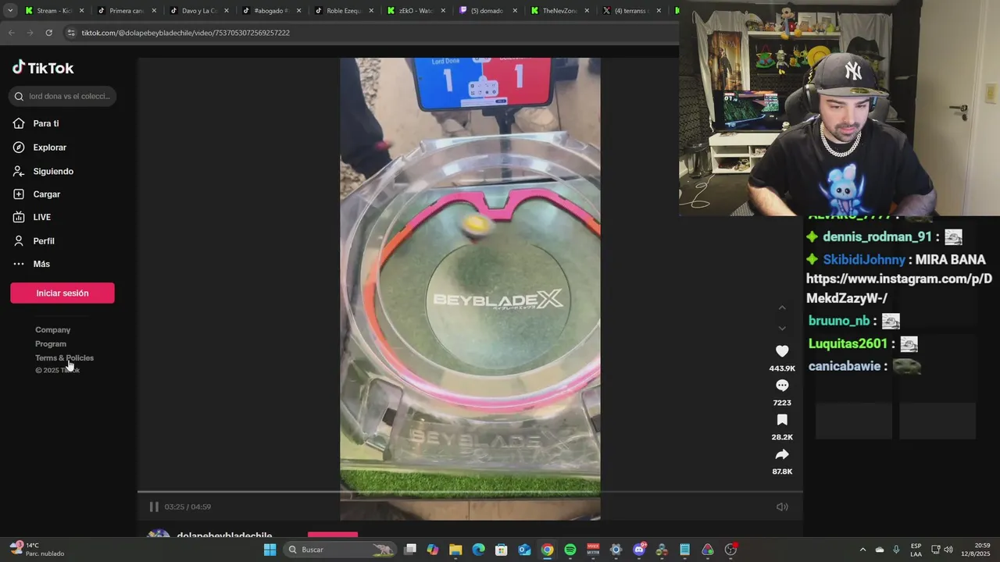Toggle video volume speaker icon
Image resolution: width=1000 pixels, height=562 pixels.
pyautogui.click(x=782, y=507)
